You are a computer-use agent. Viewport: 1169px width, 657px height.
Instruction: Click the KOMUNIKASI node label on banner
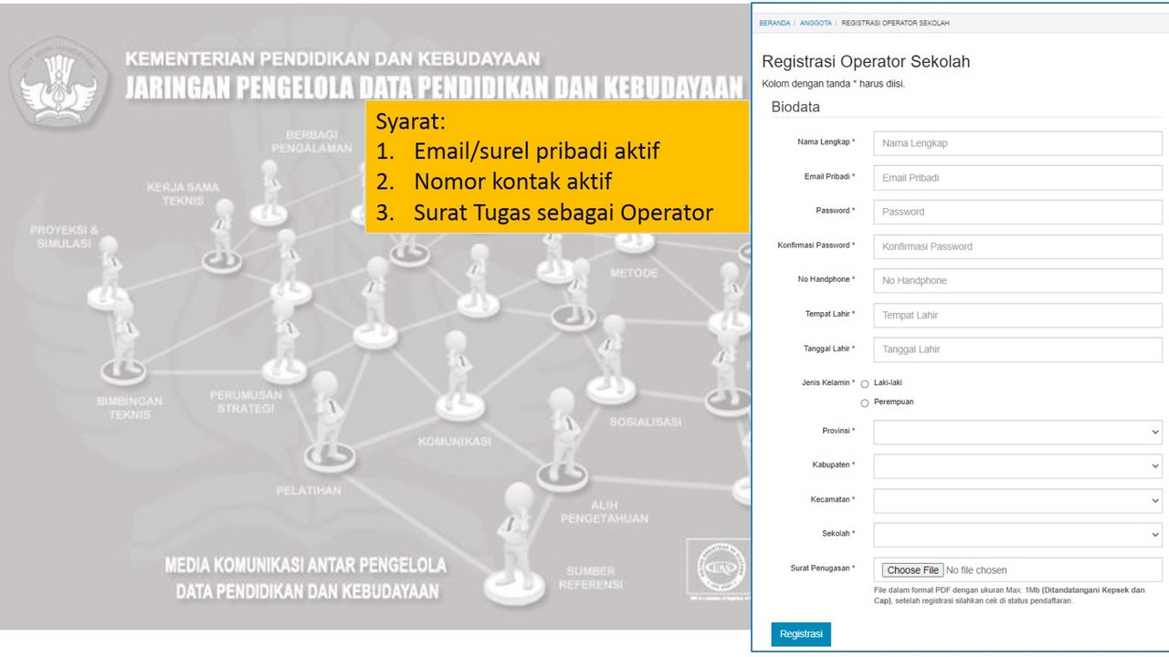point(454,442)
